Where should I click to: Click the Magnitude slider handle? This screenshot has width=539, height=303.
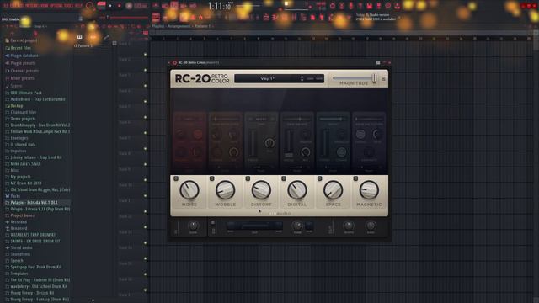pyautogui.click(x=374, y=78)
